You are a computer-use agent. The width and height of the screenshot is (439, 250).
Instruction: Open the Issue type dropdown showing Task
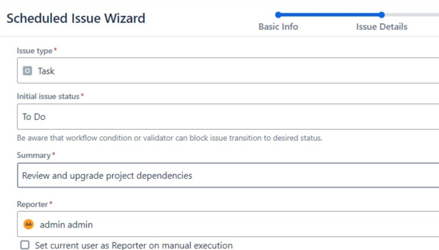[x=231, y=71]
